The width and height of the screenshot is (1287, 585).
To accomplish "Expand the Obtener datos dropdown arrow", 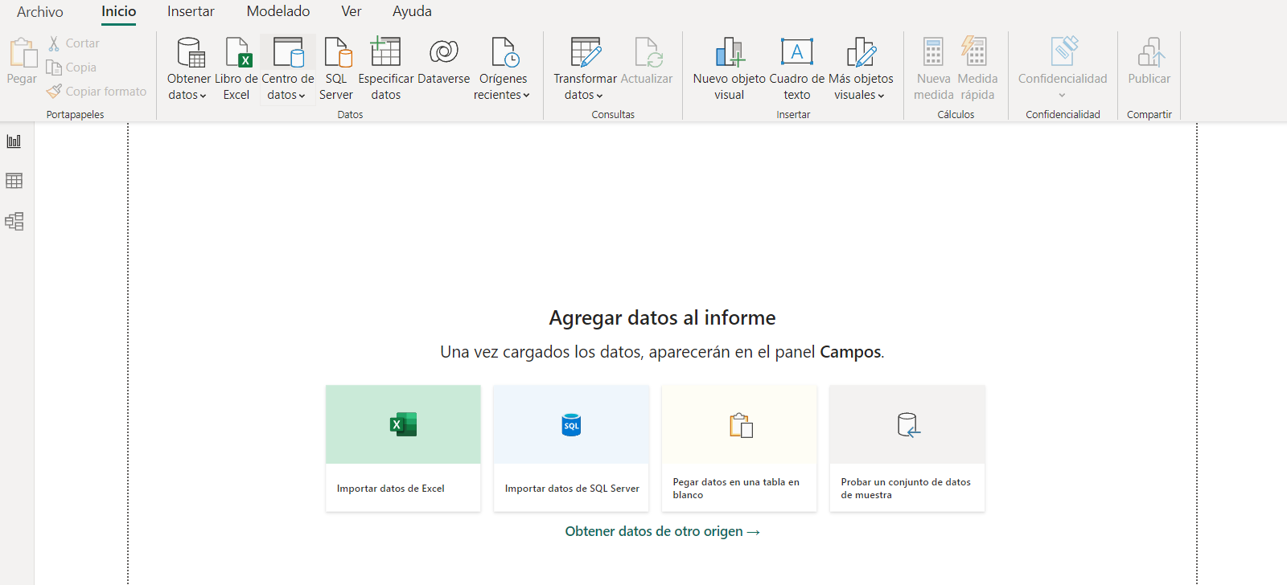I will [x=203, y=96].
